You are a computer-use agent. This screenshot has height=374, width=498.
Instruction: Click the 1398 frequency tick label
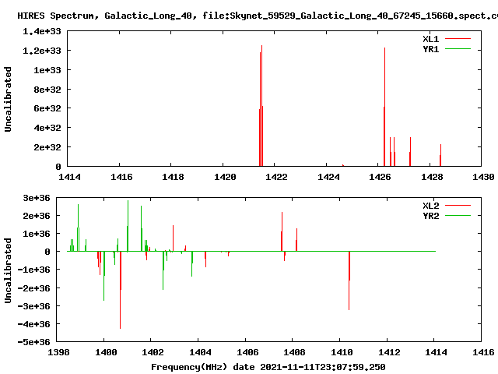(58, 352)
